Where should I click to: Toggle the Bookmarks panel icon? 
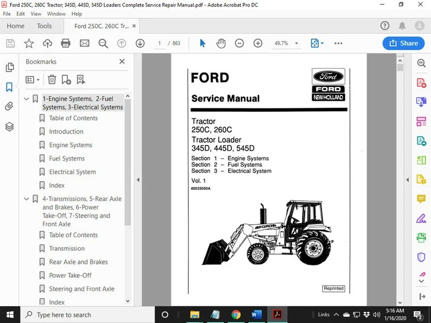point(9,87)
